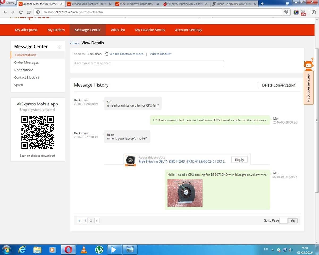Viewport: 319px width, 255px height.
Task: Open Wish List navigation item
Action: 118,30
